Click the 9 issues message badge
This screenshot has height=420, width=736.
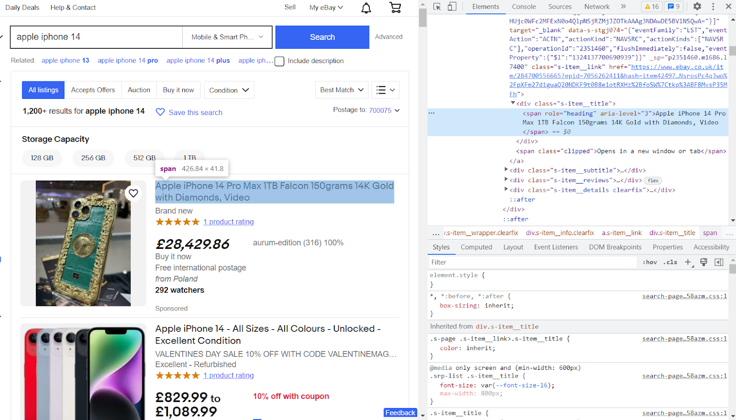pos(674,6)
